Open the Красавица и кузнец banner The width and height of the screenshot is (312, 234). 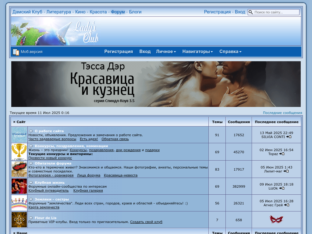click(x=156, y=84)
